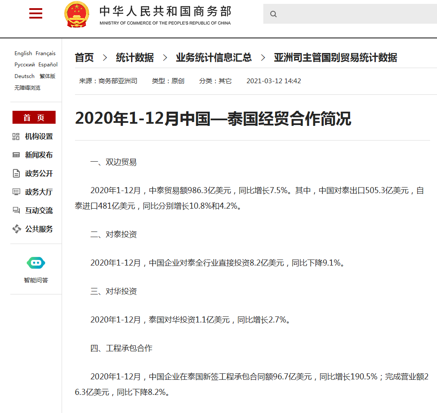Go to 统计数据 in breadcrumb
The image size is (437, 413).
135,58
